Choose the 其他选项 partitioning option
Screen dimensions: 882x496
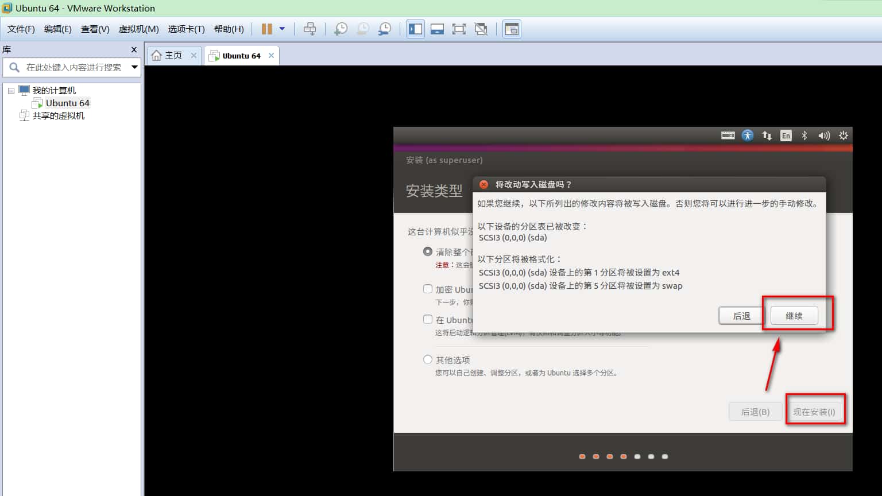pos(428,359)
